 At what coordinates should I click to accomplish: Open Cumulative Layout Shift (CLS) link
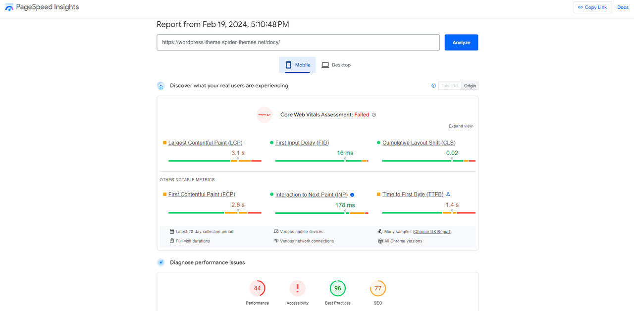tap(419, 143)
